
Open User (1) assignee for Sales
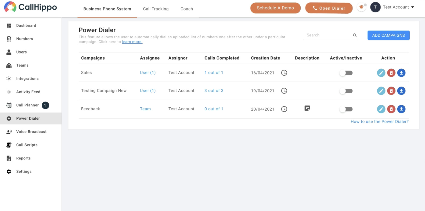coord(148,73)
